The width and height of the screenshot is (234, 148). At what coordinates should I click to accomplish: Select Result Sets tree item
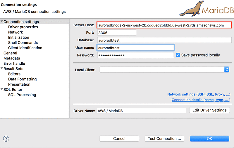point(13,68)
